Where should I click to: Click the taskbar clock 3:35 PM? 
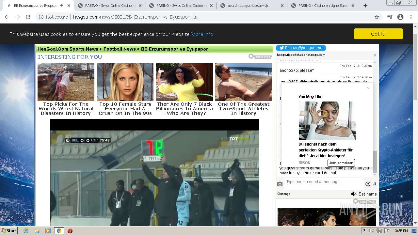pos(401,231)
